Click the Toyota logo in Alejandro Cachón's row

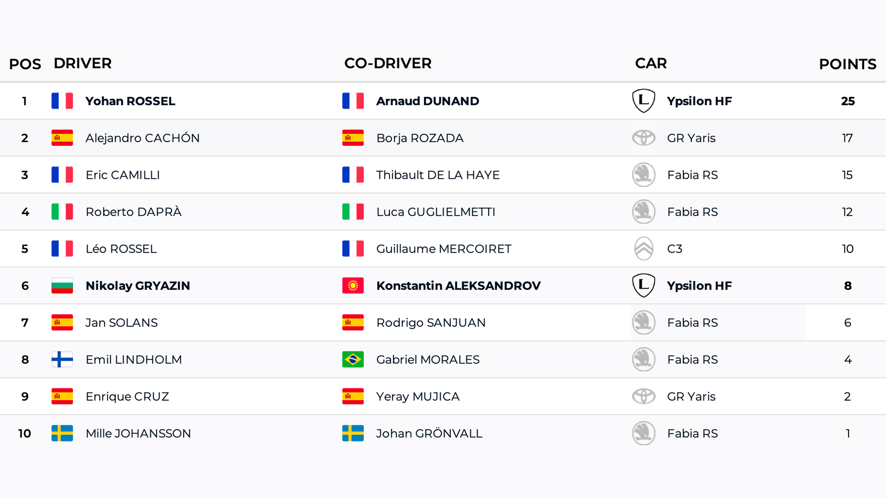pos(643,138)
